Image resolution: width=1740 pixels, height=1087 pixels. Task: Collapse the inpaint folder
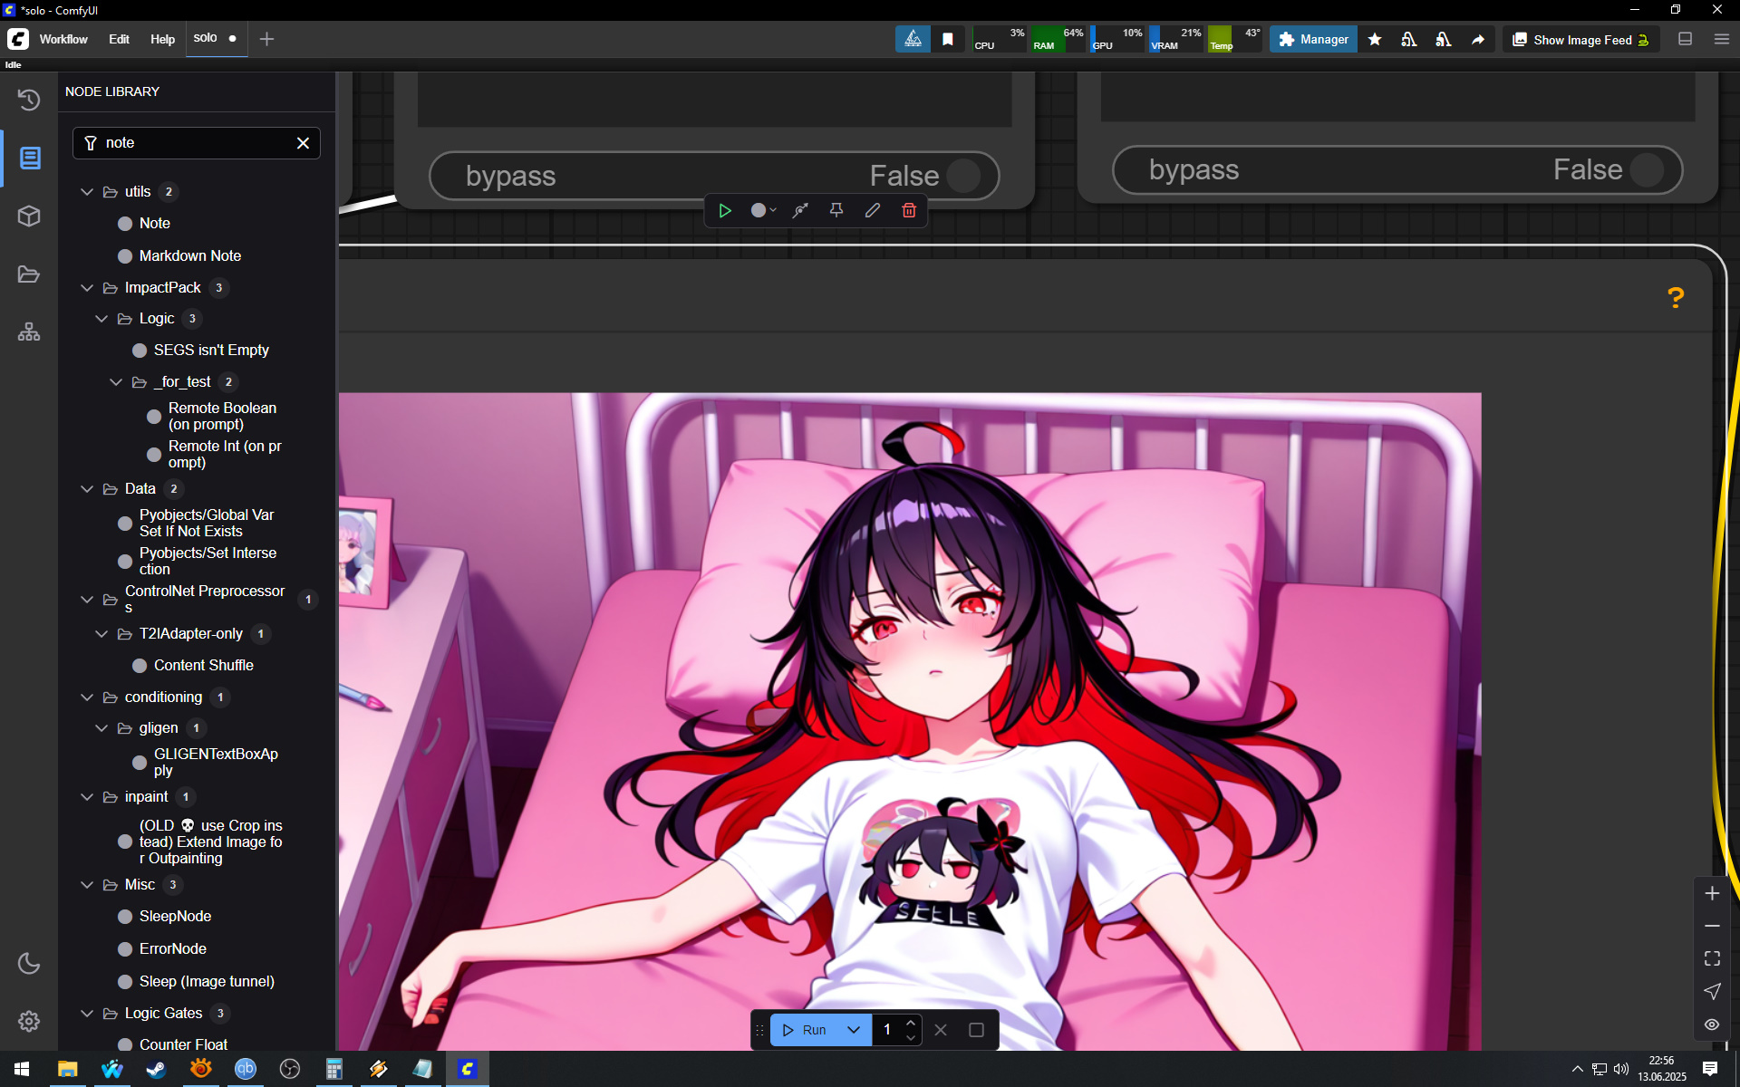tap(87, 797)
